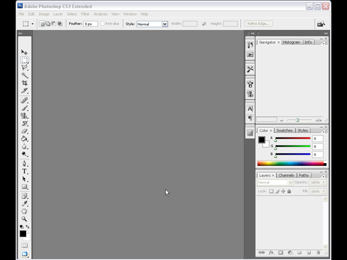
Task: Open the layer Fill slider arrow
Action: (x=324, y=191)
